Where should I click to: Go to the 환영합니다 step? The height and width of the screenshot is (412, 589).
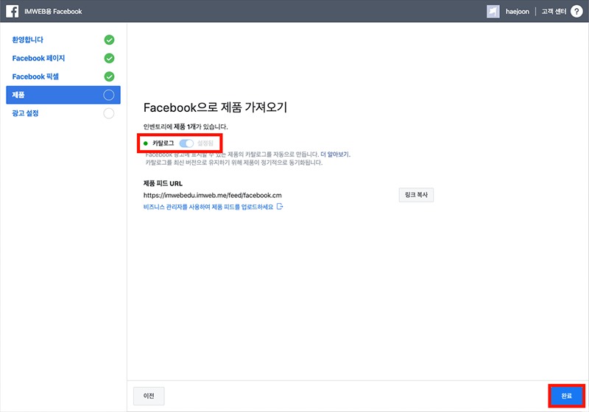27,40
